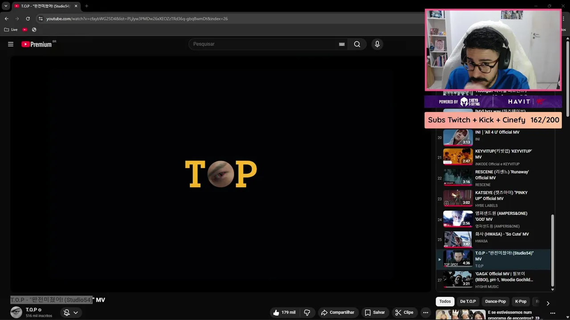Click the search magnifier button
The width and height of the screenshot is (570, 320).
(357, 44)
